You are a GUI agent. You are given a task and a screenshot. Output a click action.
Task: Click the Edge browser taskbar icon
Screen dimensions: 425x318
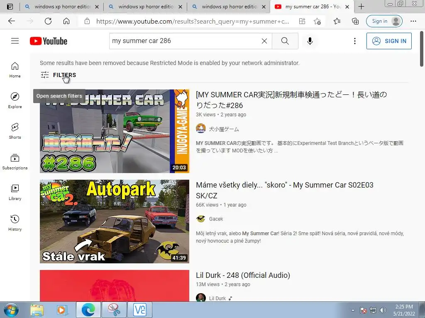88,310
